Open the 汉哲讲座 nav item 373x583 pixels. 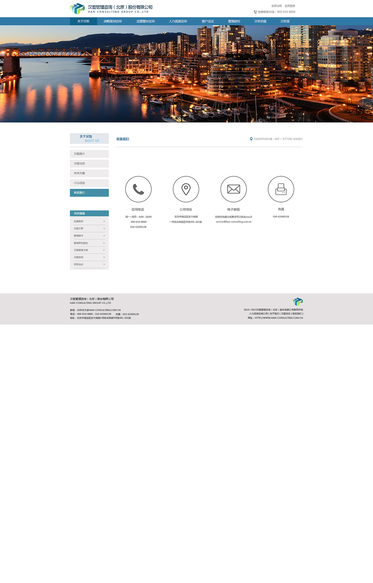(260, 21)
